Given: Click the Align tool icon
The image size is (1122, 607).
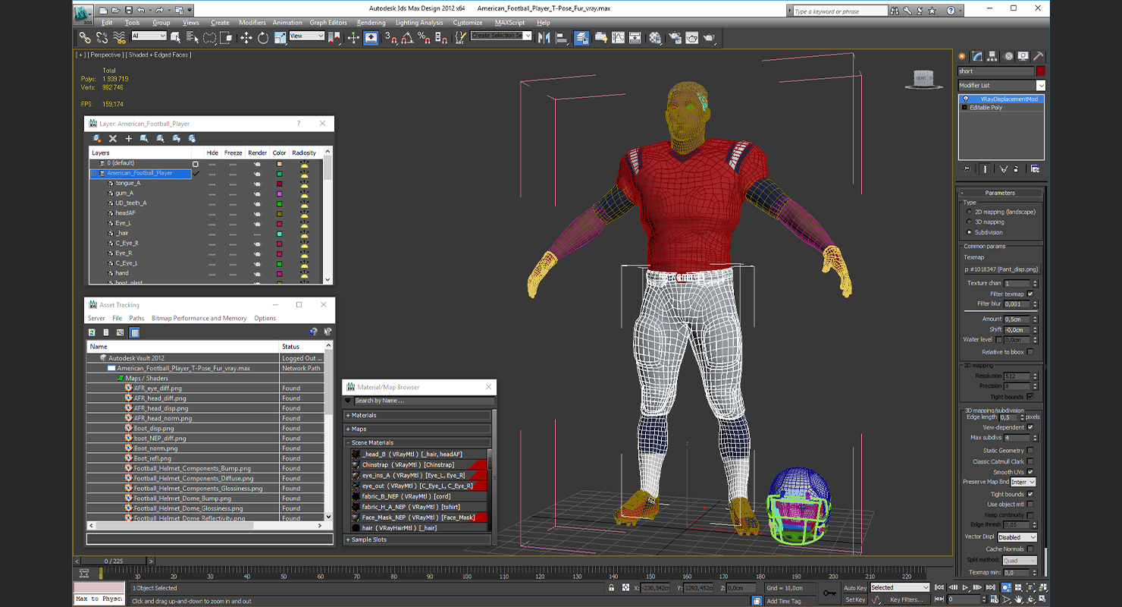Looking at the screenshot, I should [562, 37].
